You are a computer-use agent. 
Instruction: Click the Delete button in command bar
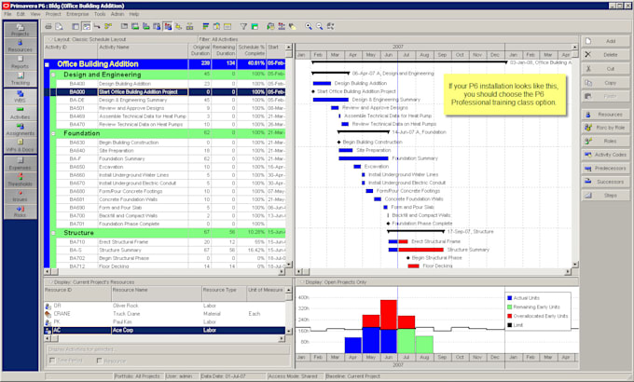(606, 55)
